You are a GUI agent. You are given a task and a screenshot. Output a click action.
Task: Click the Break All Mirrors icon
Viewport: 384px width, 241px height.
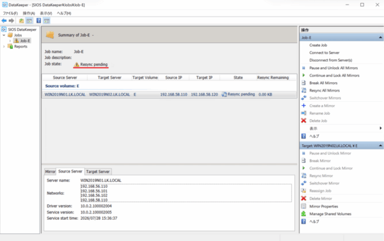[303, 83]
